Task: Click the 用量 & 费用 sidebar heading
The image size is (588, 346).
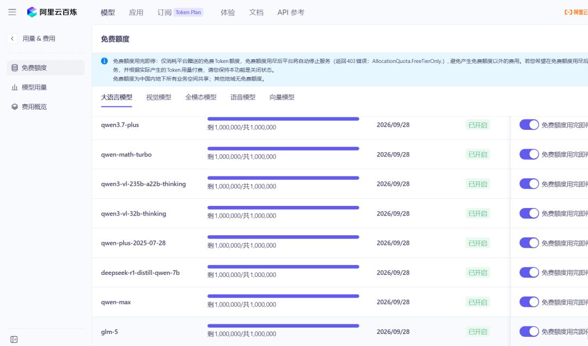Action: pos(39,39)
